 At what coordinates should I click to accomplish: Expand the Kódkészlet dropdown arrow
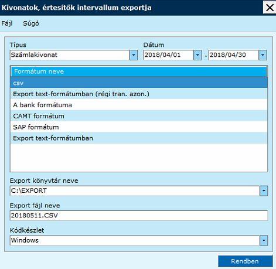pyautogui.click(x=264, y=240)
